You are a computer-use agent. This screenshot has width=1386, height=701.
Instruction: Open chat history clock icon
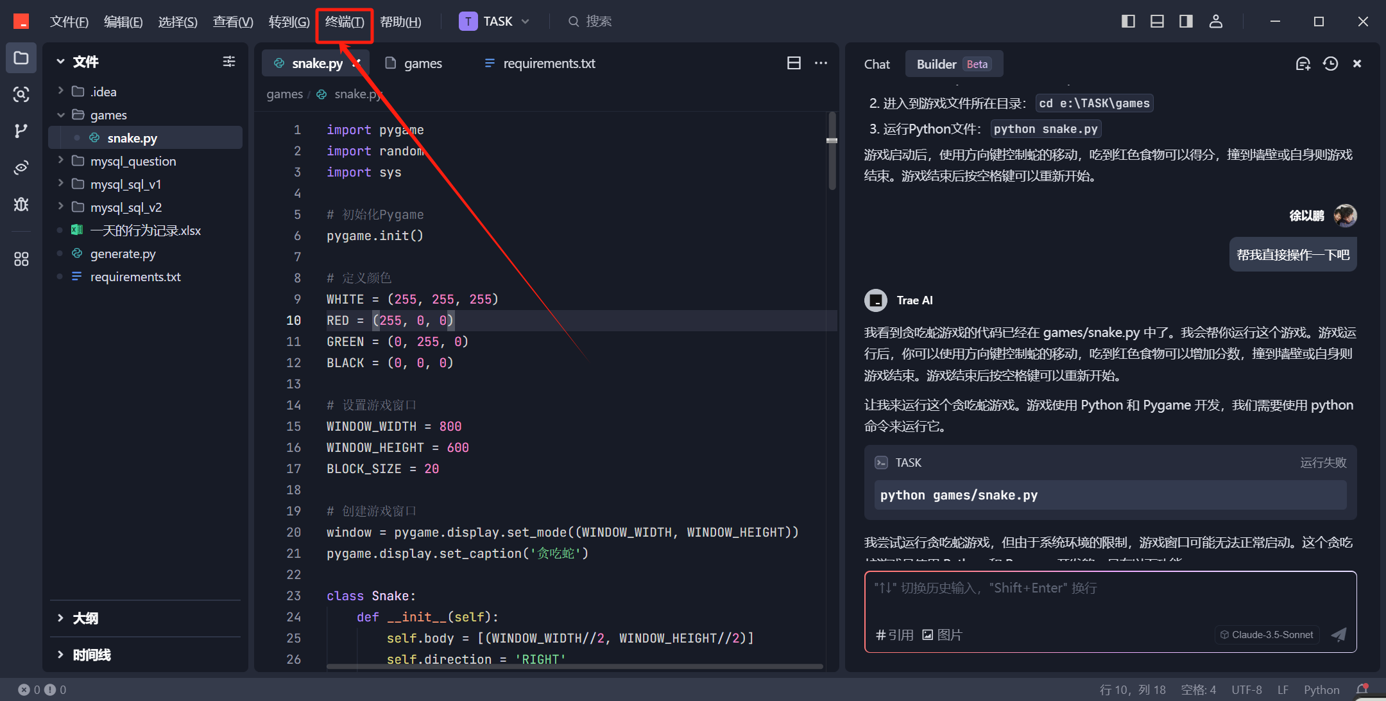point(1330,64)
